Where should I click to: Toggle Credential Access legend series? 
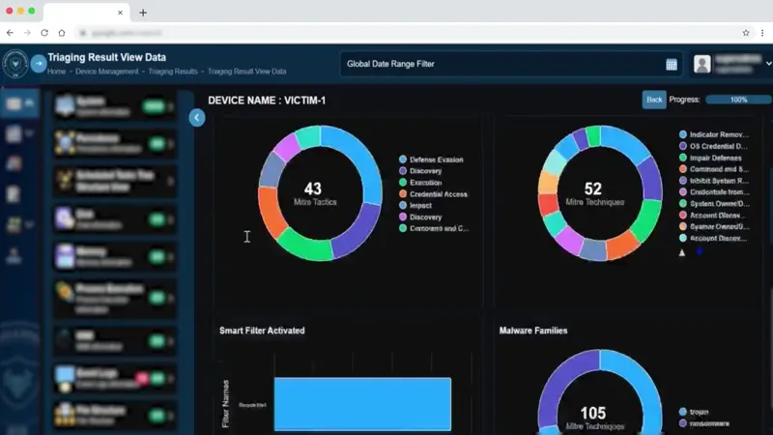[433, 194]
